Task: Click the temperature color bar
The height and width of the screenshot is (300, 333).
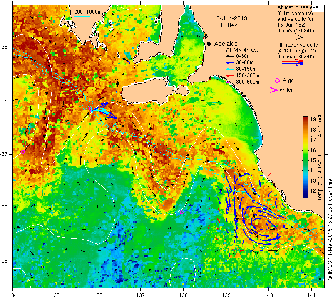Action: pyautogui.click(x=306, y=157)
